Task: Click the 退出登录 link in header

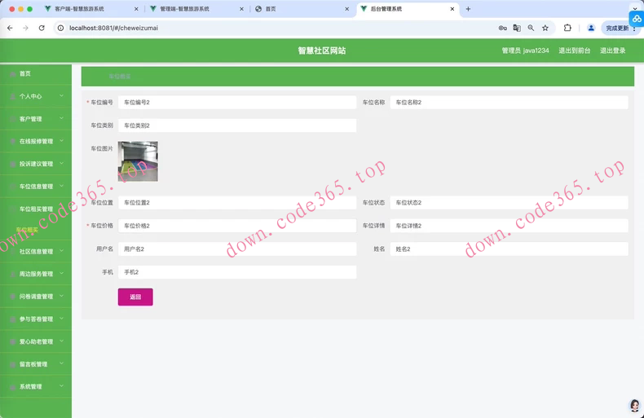Action: [612, 51]
